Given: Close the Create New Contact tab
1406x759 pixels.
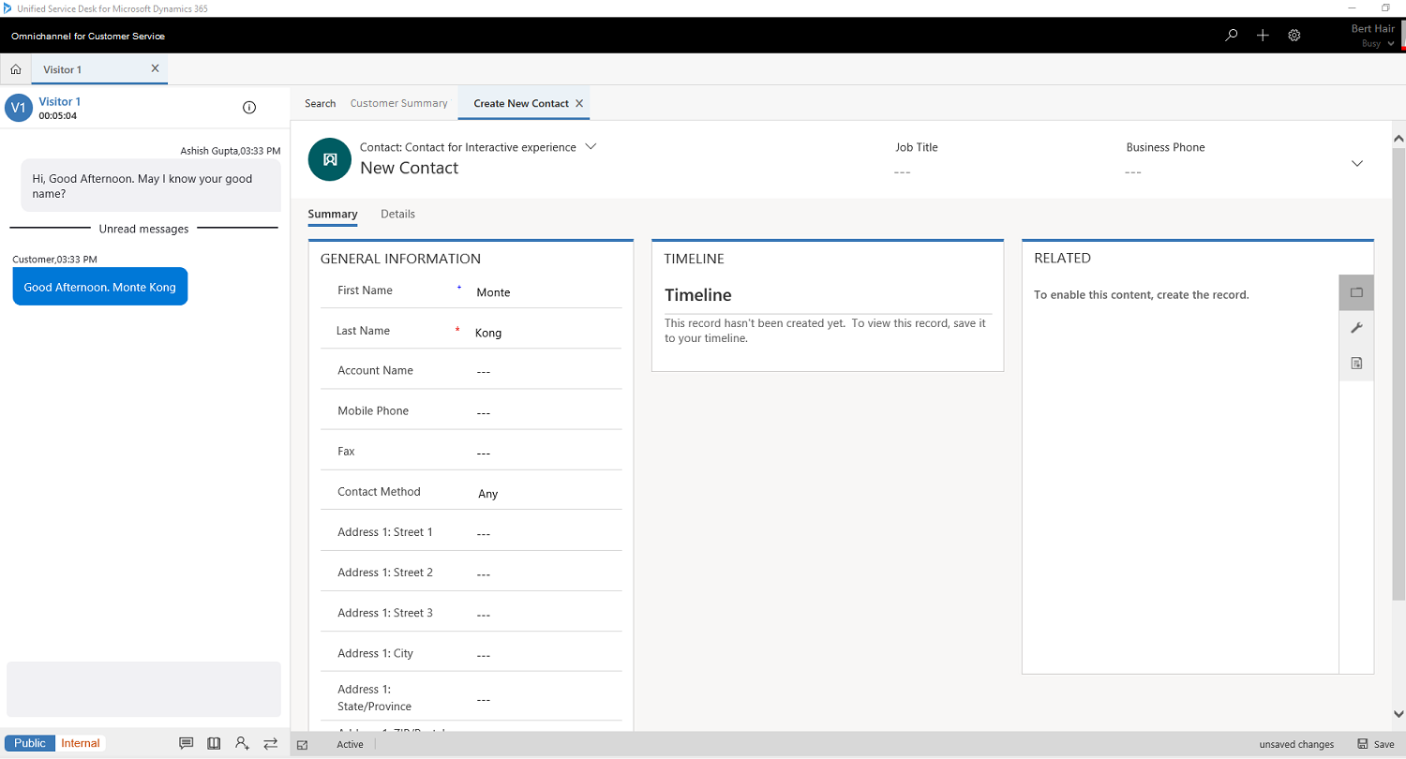Looking at the screenshot, I should pos(579,103).
